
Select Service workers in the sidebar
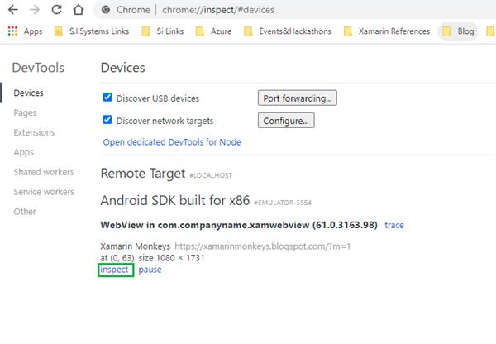click(x=43, y=192)
